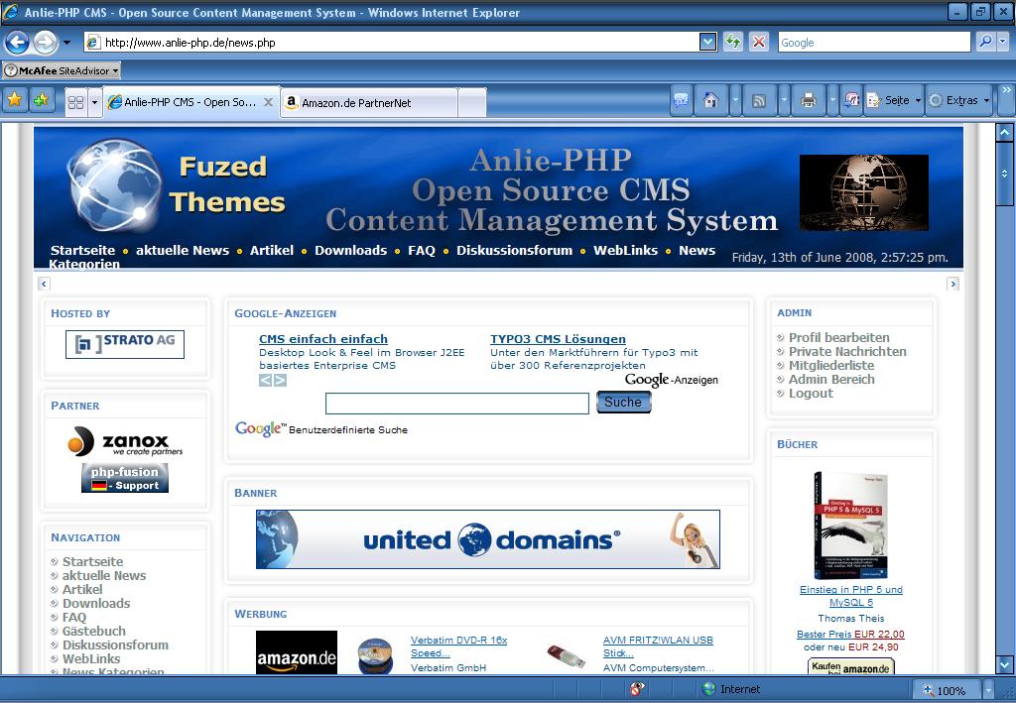Click the browser Back arrow button

tap(17, 43)
